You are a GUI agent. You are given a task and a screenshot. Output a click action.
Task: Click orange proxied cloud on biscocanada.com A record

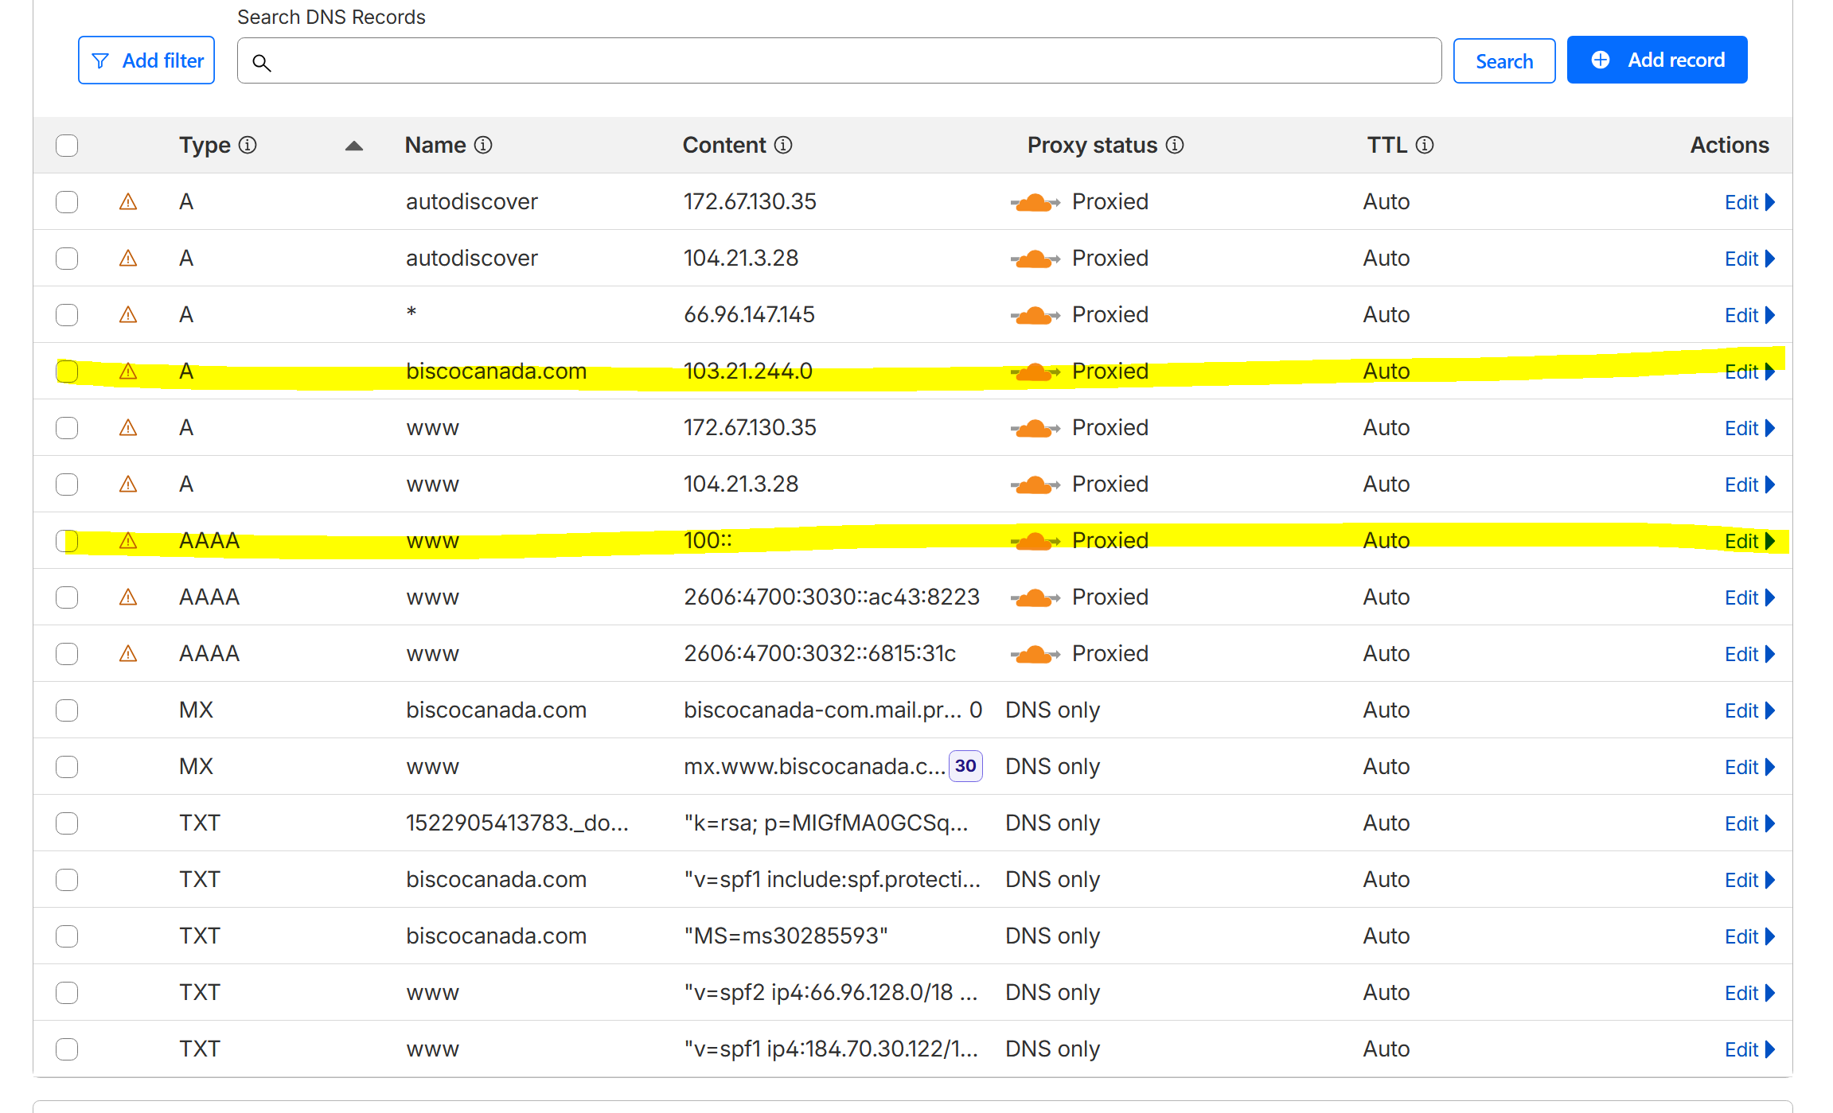tap(1035, 372)
